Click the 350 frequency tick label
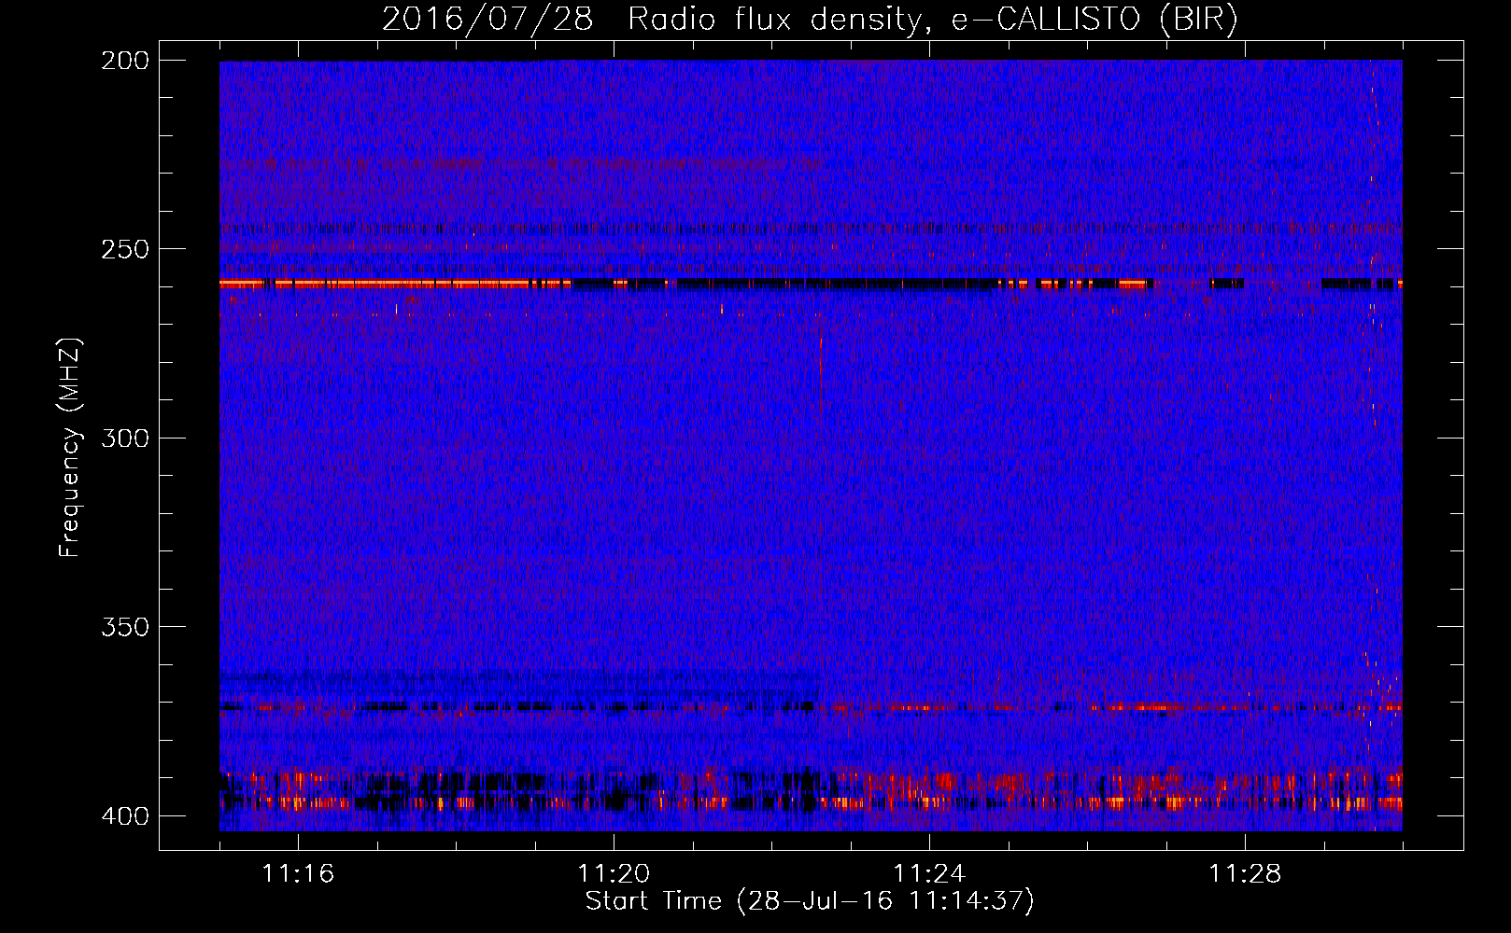 124,626
